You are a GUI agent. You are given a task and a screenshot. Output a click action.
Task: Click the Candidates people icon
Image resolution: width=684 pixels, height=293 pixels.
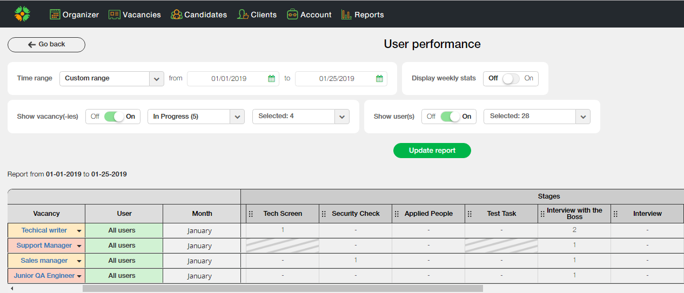(x=176, y=15)
